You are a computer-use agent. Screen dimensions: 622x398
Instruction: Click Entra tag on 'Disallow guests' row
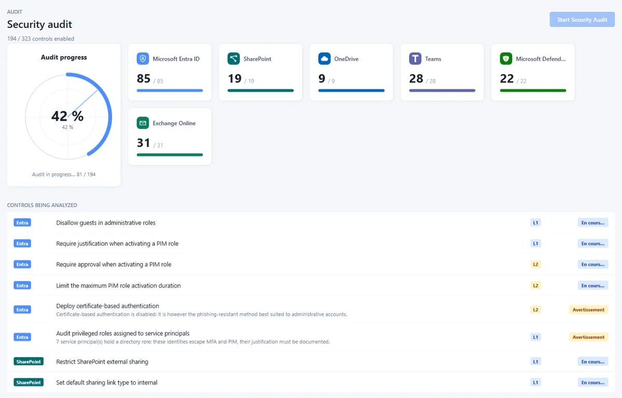pos(22,223)
